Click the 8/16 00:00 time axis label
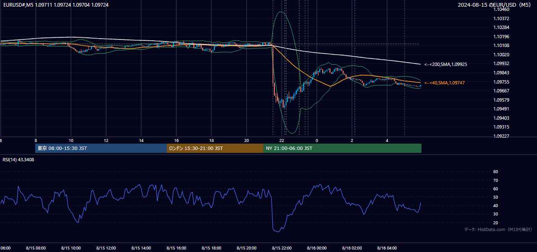 point(317,248)
